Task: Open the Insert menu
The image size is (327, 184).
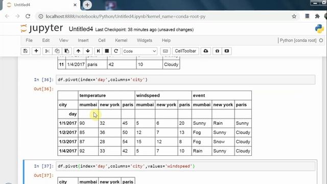Action: (83, 40)
